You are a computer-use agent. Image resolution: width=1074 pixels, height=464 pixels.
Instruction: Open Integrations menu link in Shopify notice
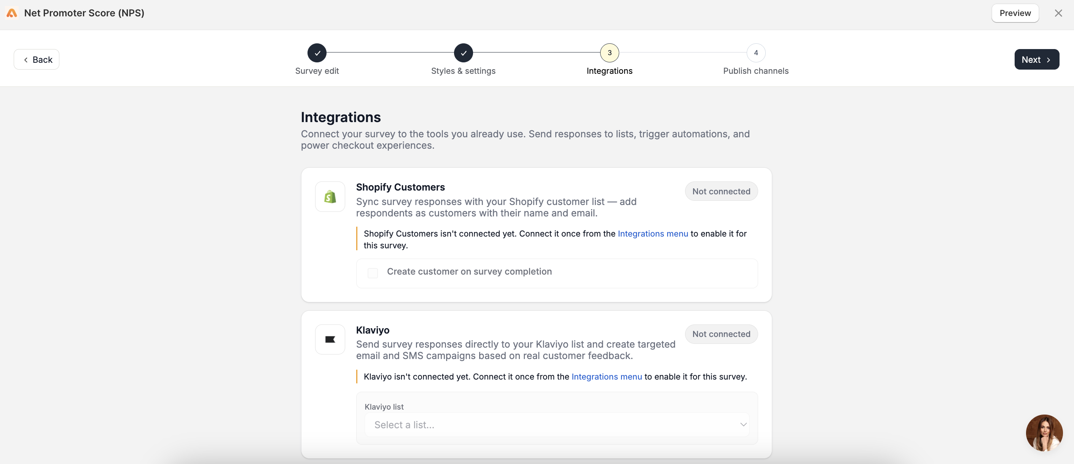click(x=653, y=234)
